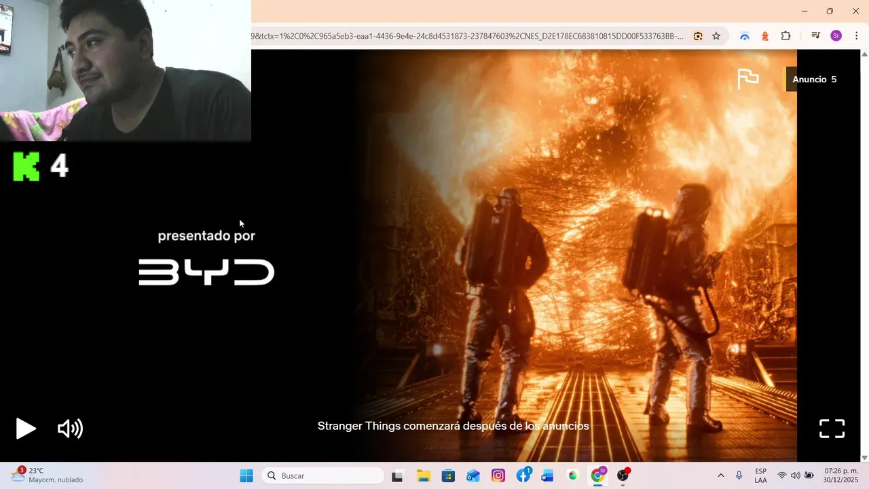The height and width of the screenshot is (489, 869).
Task: Click the 'presentado por' text
Action: click(x=206, y=236)
